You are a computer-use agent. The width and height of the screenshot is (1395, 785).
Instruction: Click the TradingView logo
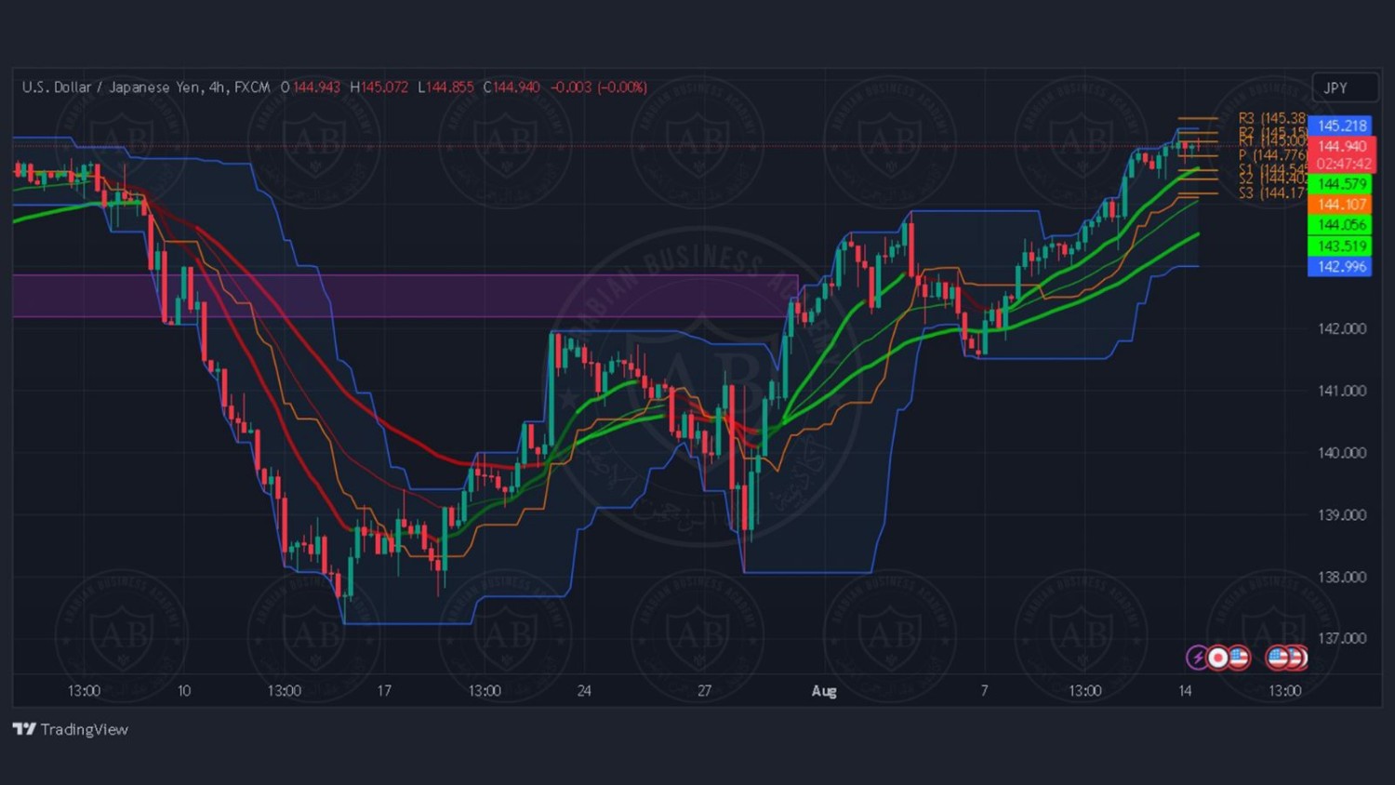(71, 729)
